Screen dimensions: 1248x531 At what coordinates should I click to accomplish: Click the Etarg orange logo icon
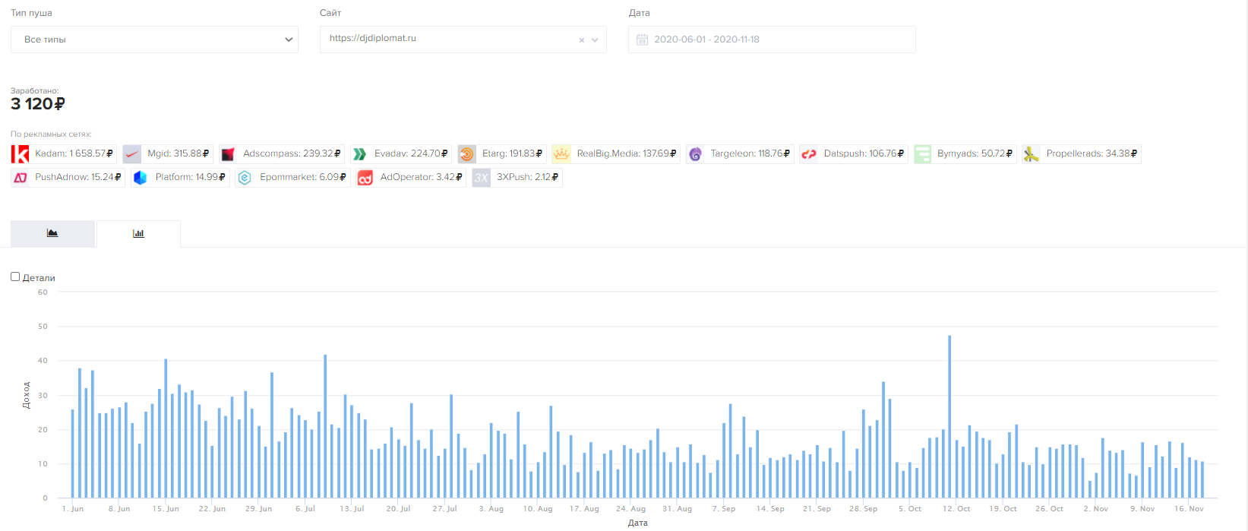coord(467,154)
